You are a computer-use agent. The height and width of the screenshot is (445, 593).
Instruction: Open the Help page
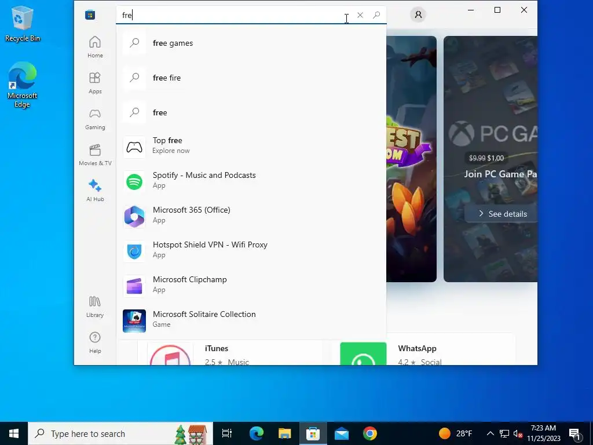95,342
